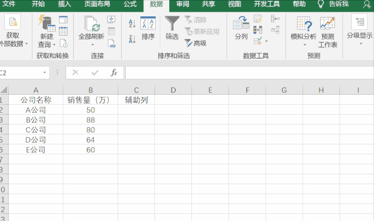The height and width of the screenshot is (221, 374).
Task: Switch to the 帮助 tab
Action: (x=299, y=4)
